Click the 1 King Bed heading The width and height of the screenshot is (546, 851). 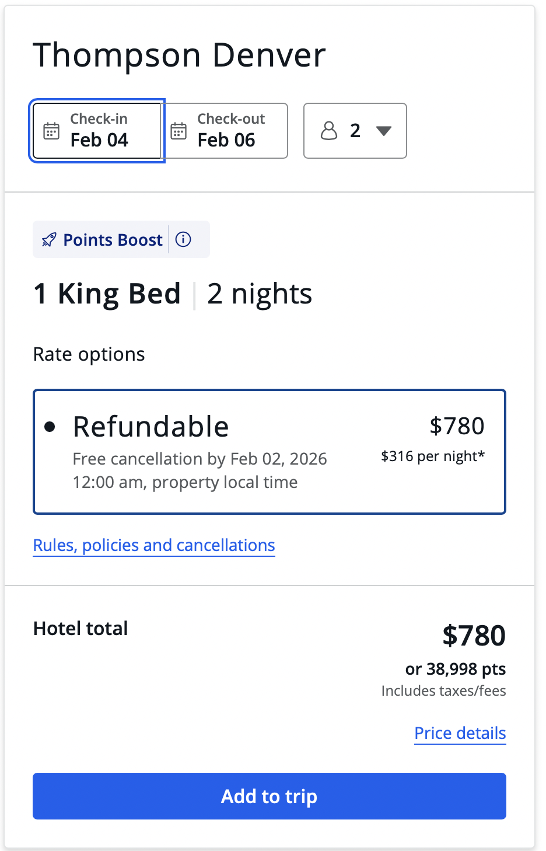pyautogui.click(x=107, y=294)
